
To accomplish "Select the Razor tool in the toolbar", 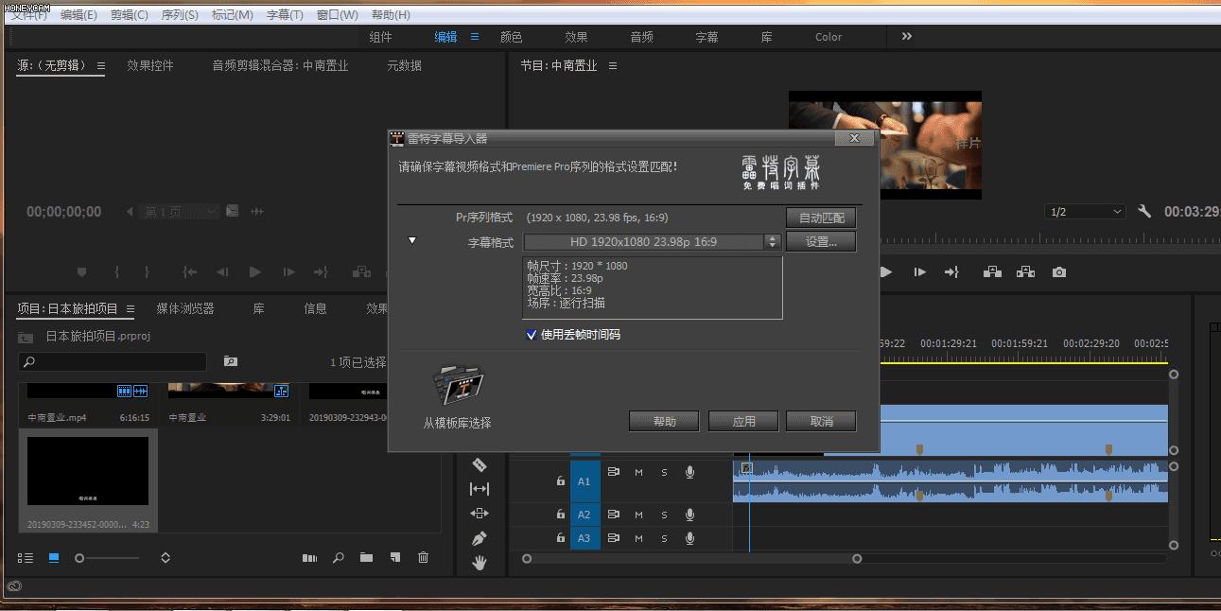I will (x=480, y=464).
